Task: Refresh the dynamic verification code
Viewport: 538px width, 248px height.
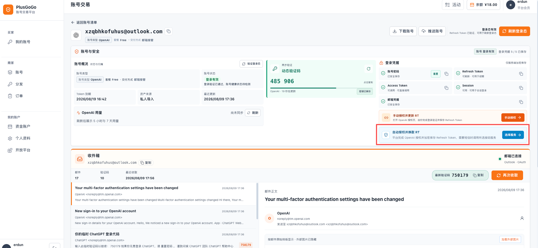Action: (x=368, y=69)
